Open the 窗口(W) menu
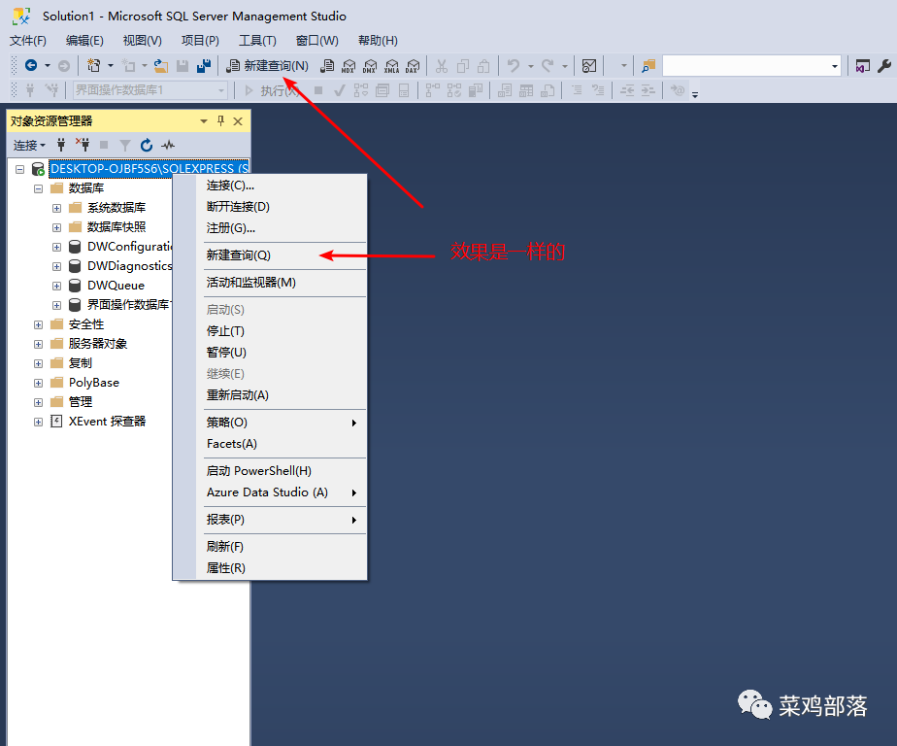This screenshot has width=897, height=746. [x=316, y=41]
